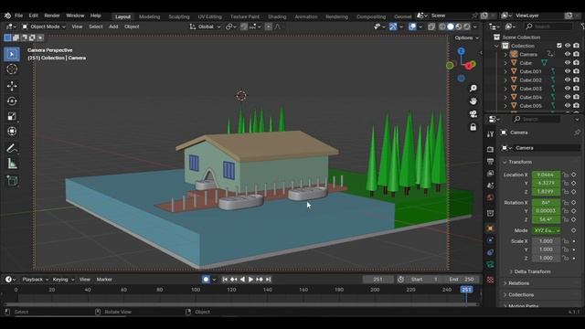Open the World properties tab icon
The image size is (585, 329).
(490, 197)
